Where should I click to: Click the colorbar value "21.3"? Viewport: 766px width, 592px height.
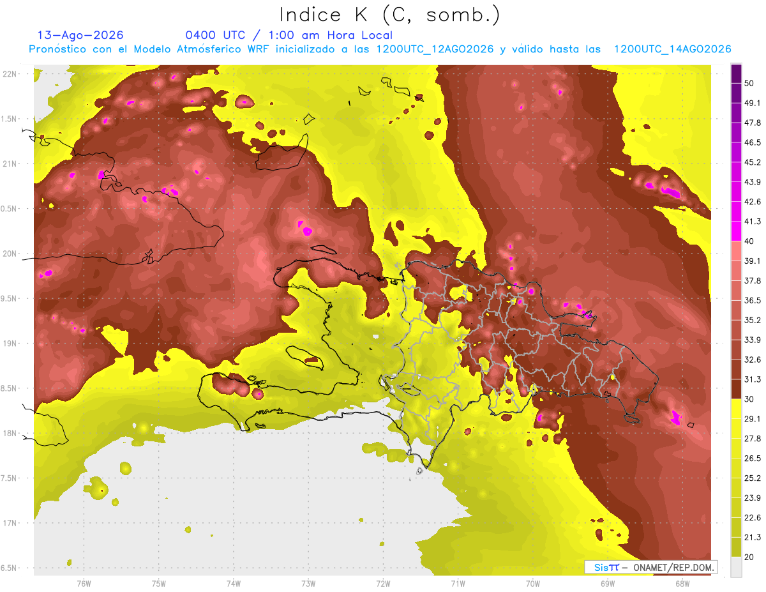[753, 537]
